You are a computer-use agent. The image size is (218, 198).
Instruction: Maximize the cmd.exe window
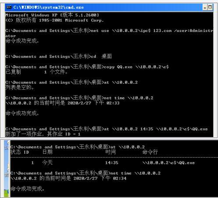[210, 7]
